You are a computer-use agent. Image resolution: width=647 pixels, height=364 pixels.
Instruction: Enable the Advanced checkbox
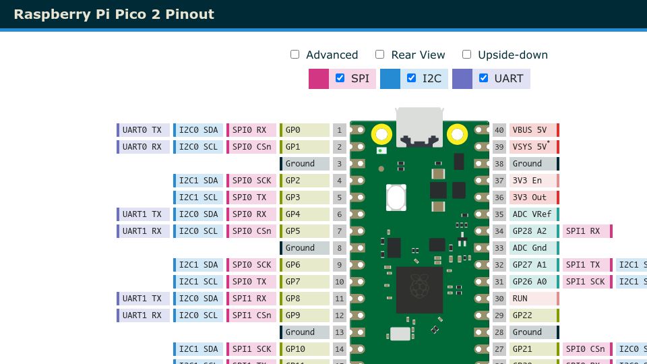click(x=295, y=55)
